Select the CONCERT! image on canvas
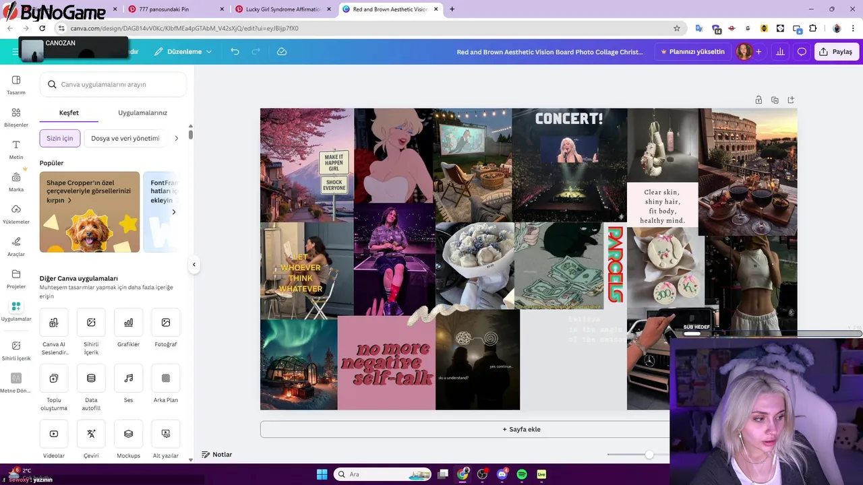 point(569,164)
